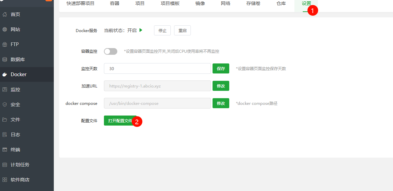Click the hint text *docker compose路径
Image resolution: width=393 pixels, height=191 pixels.
(x=257, y=104)
